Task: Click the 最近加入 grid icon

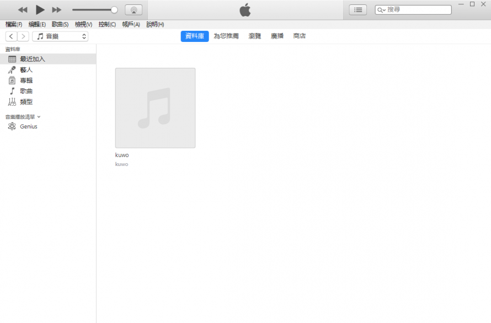Action: (x=12, y=59)
